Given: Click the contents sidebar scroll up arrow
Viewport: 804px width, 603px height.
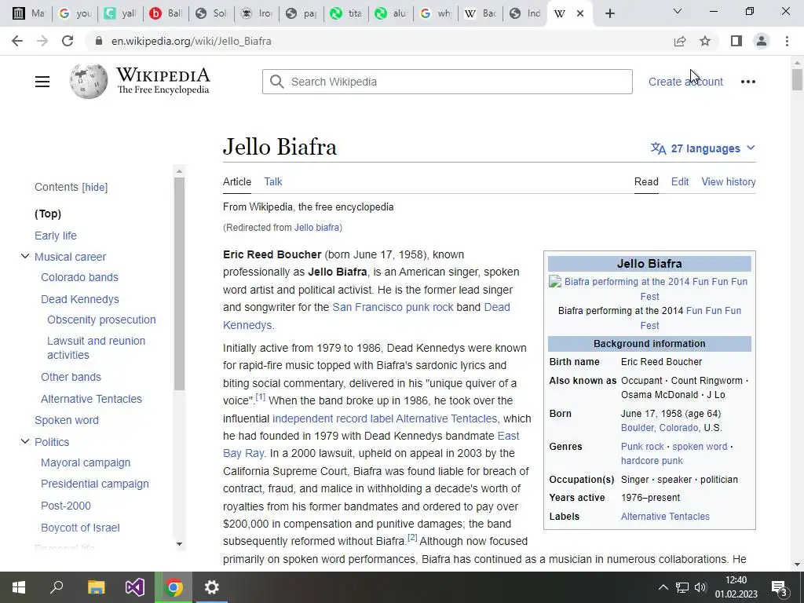Looking at the screenshot, I should (x=179, y=171).
